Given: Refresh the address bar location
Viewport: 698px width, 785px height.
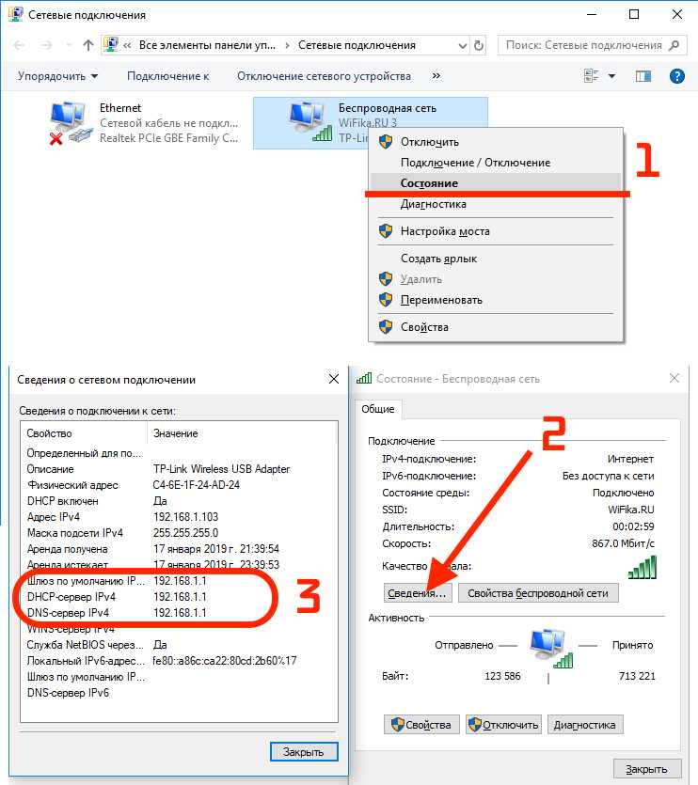Looking at the screenshot, I should (x=479, y=45).
